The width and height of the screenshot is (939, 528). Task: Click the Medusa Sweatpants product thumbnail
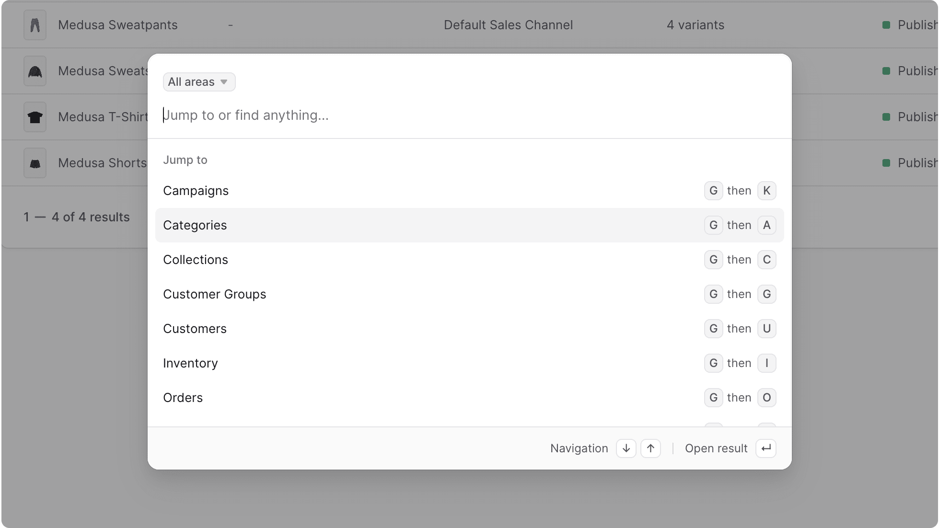click(35, 24)
